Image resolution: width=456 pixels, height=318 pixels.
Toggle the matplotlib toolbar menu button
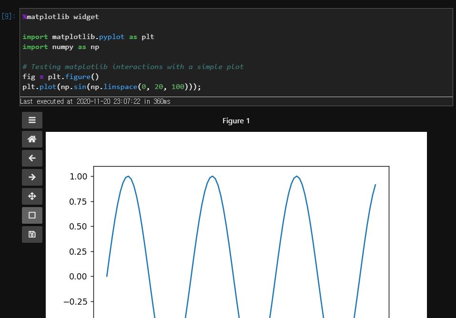32,120
